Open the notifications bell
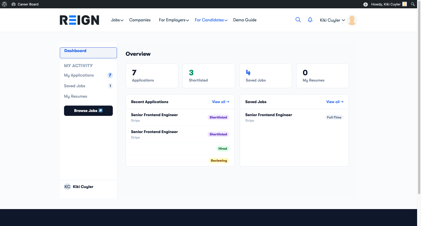The height and width of the screenshot is (226, 421). (x=310, y=20)
